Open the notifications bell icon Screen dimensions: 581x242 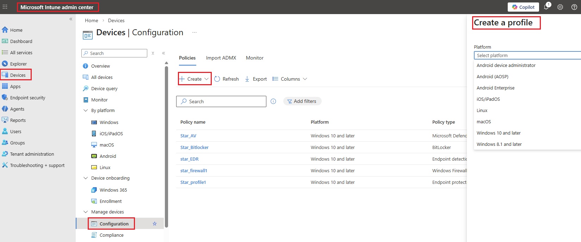(546, 7)
